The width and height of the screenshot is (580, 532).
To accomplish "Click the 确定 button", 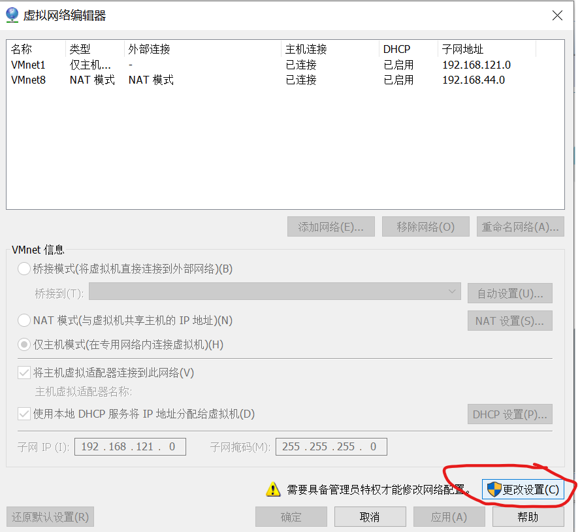I will coord(291,517).
